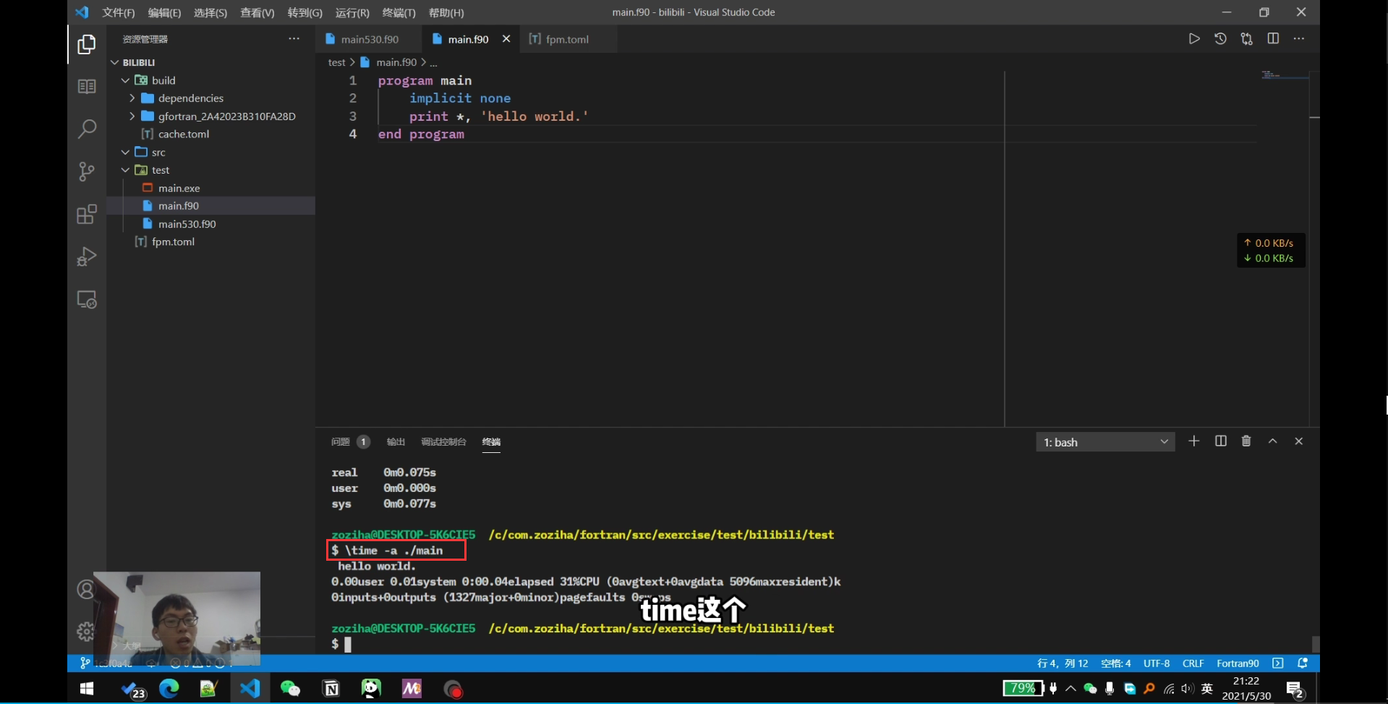Collapse the test folder
This screenshot has width=1388, height=704.
[125, 170]
